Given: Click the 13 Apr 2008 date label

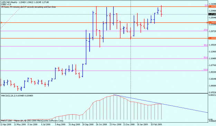Looking at the screenshot, I should 6,125.
